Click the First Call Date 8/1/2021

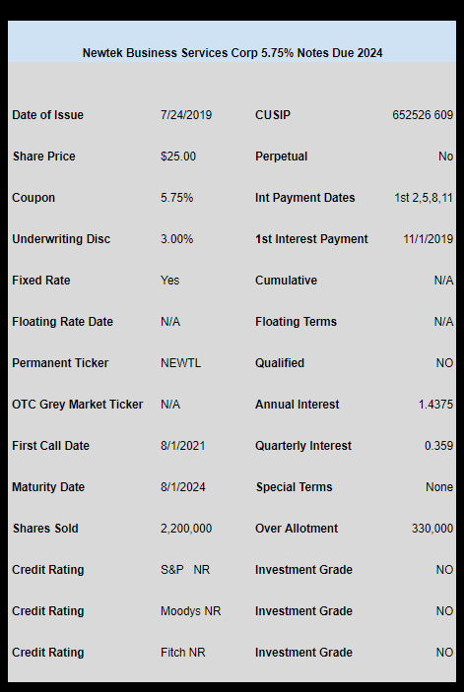tap(183, 446)
